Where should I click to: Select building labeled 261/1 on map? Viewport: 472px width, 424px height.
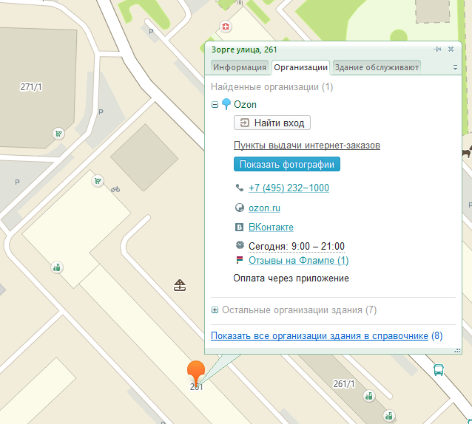(344, 383)
